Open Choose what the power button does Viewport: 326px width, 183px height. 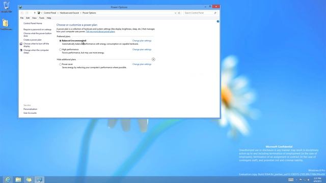pyautogui.click(x=37, y=35)
